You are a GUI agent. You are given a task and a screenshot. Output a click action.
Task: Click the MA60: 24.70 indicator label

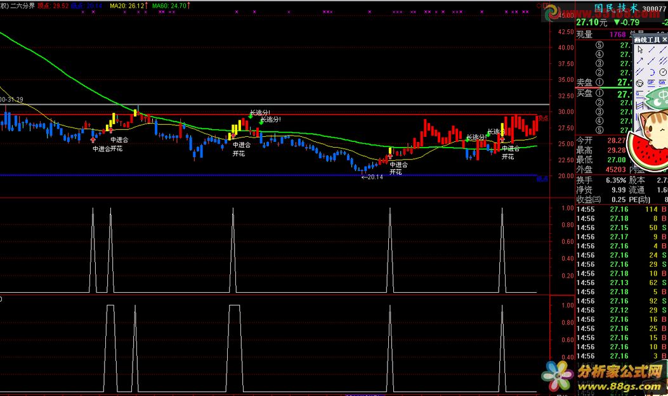point(171,6)
